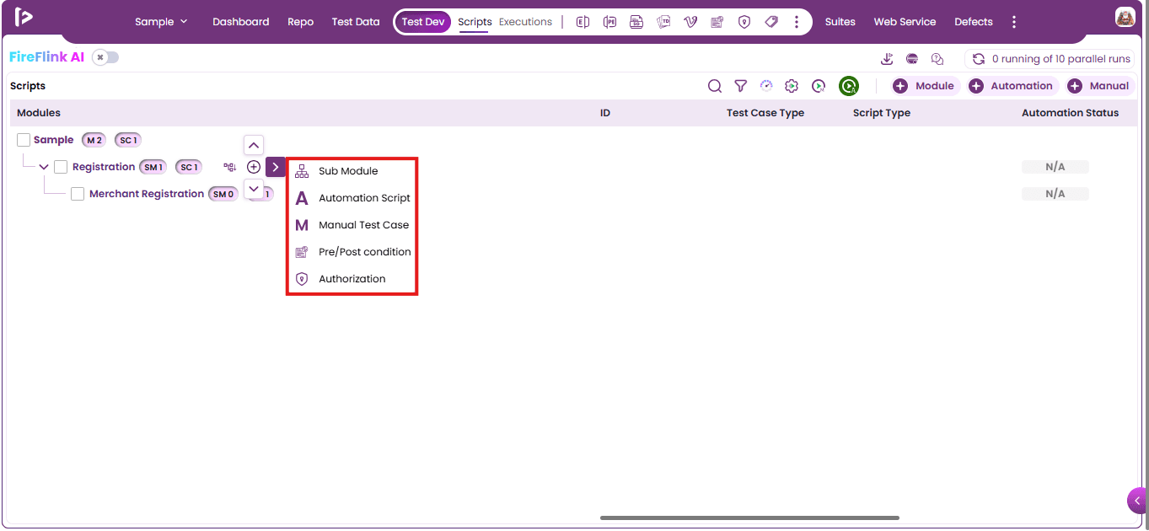Click the Automation add button

click(x=1012, y=86)
